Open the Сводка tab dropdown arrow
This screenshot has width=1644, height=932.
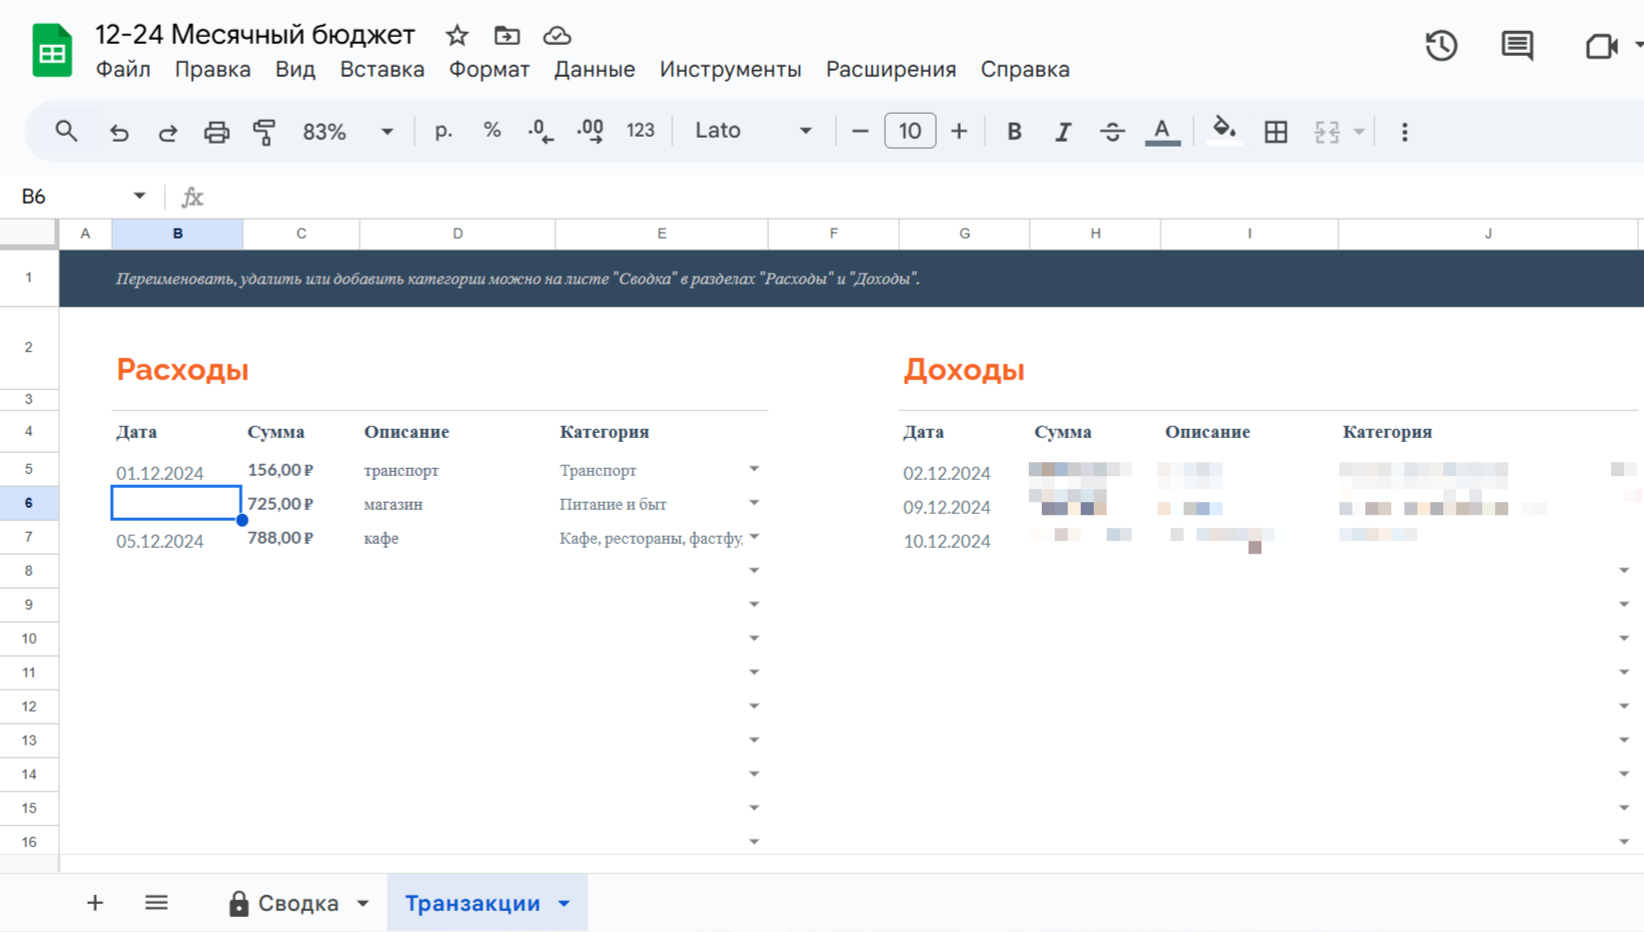363,904
